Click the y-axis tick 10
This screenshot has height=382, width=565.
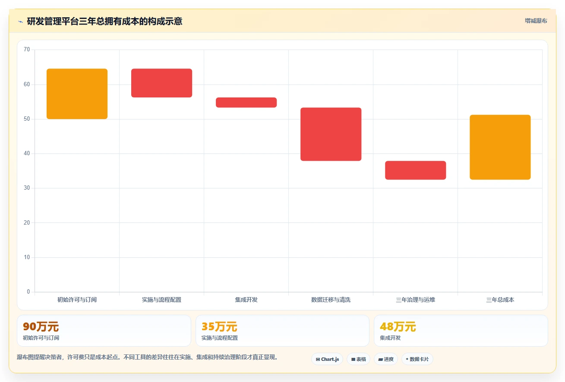27,257
